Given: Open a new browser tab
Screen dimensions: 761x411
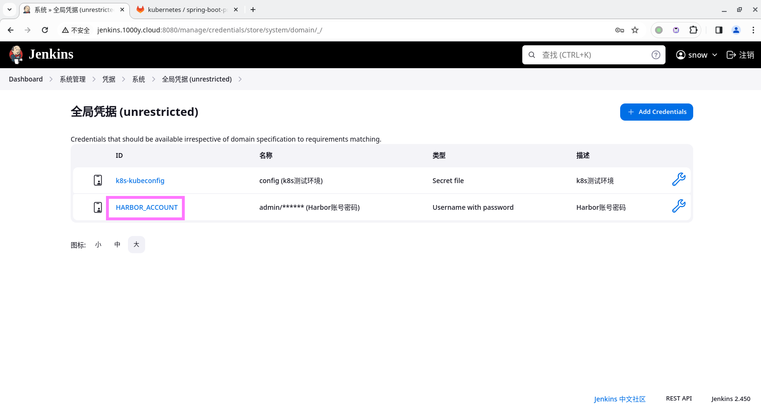Looking at the screenshot, I should pos(253,10).
